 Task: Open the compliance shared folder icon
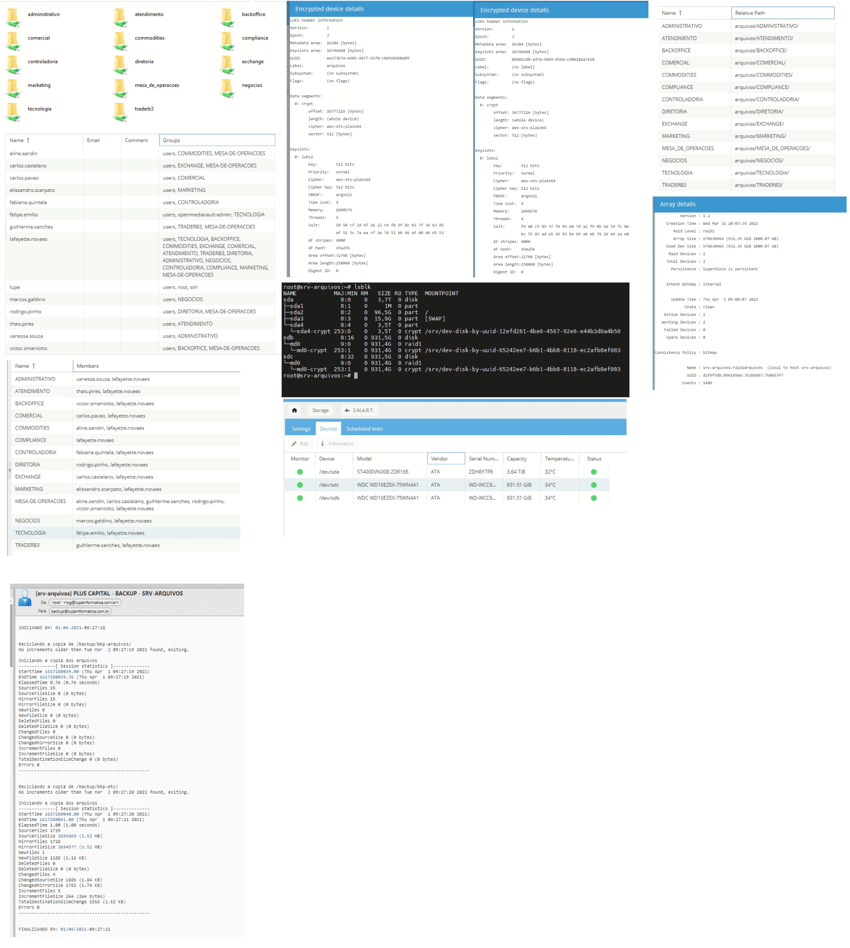point(228,40)
